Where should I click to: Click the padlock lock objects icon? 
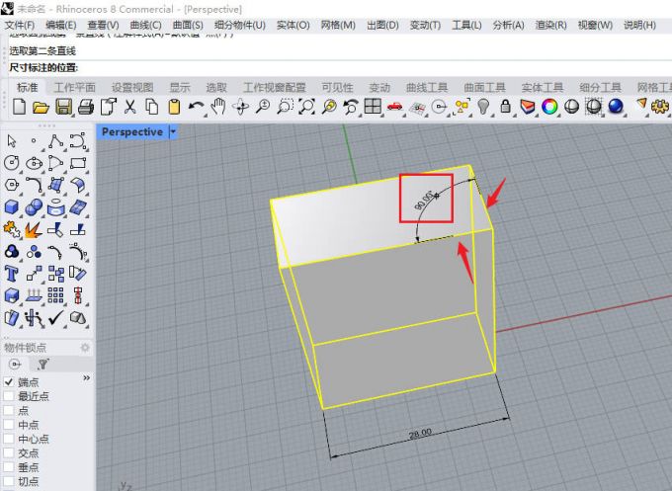506,107
